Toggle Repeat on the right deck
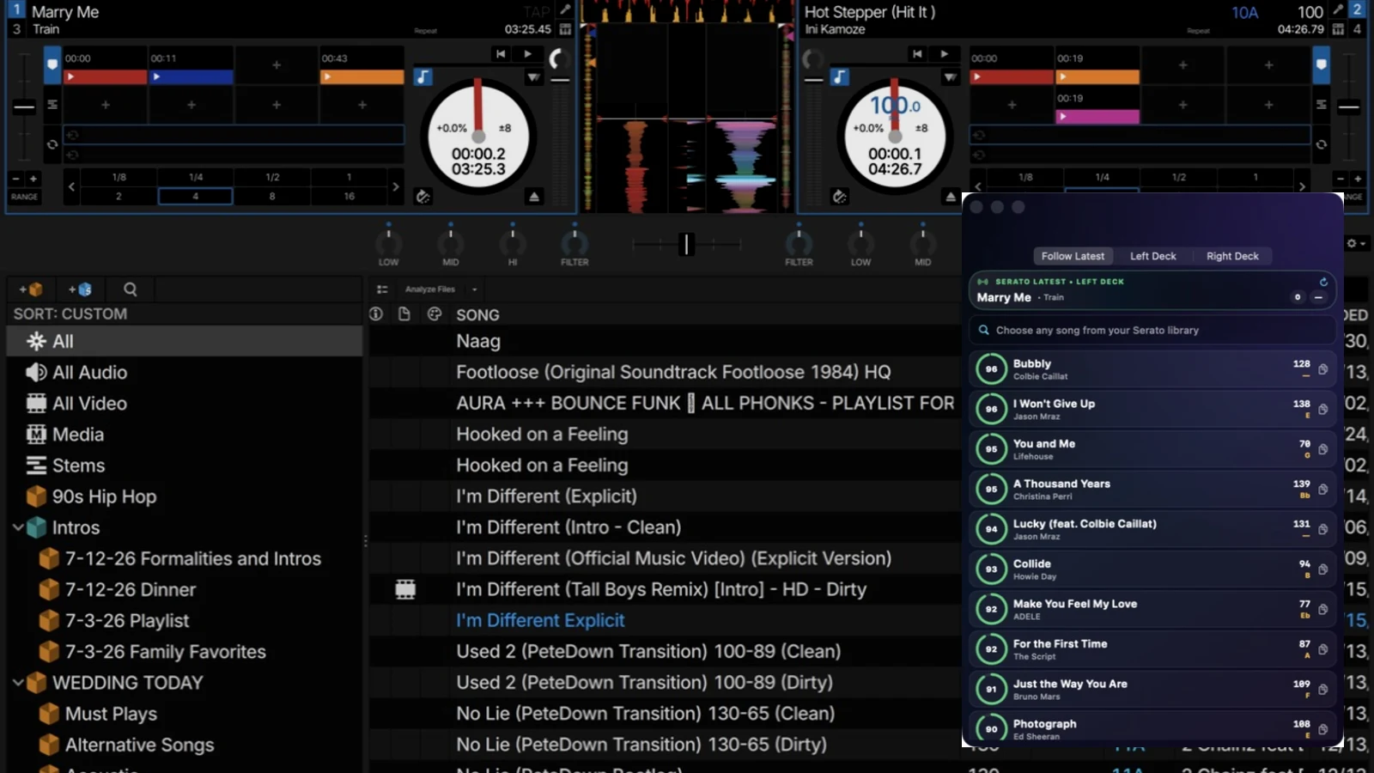Screen dimensions: 1374x773 pos(1198,31)
